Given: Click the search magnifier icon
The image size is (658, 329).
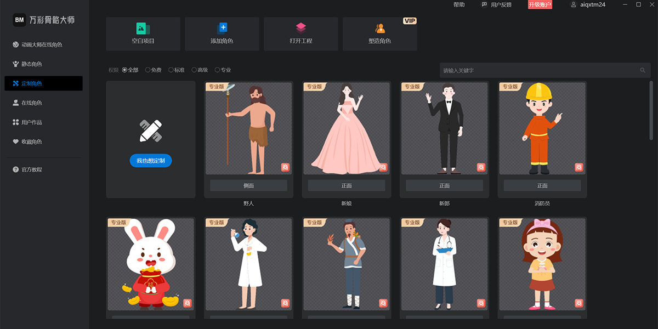Looking at the screenshot, I should 643,70.
